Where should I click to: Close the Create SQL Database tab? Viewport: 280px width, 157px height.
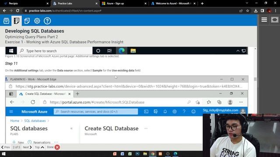point(70,94)
